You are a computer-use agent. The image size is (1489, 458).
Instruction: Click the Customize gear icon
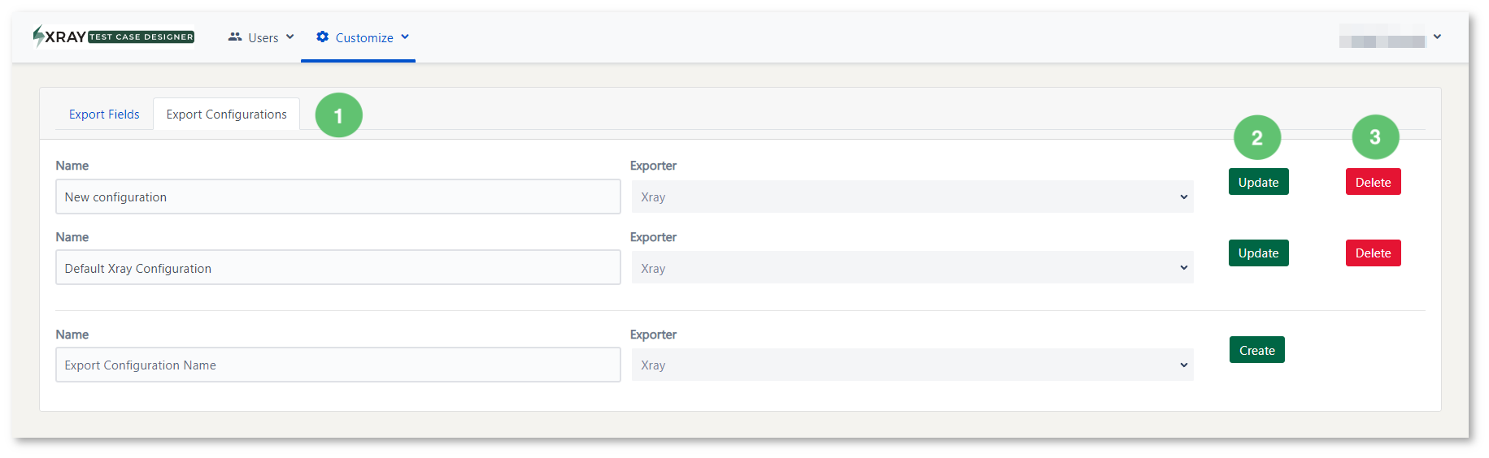(x=323, y=37)
